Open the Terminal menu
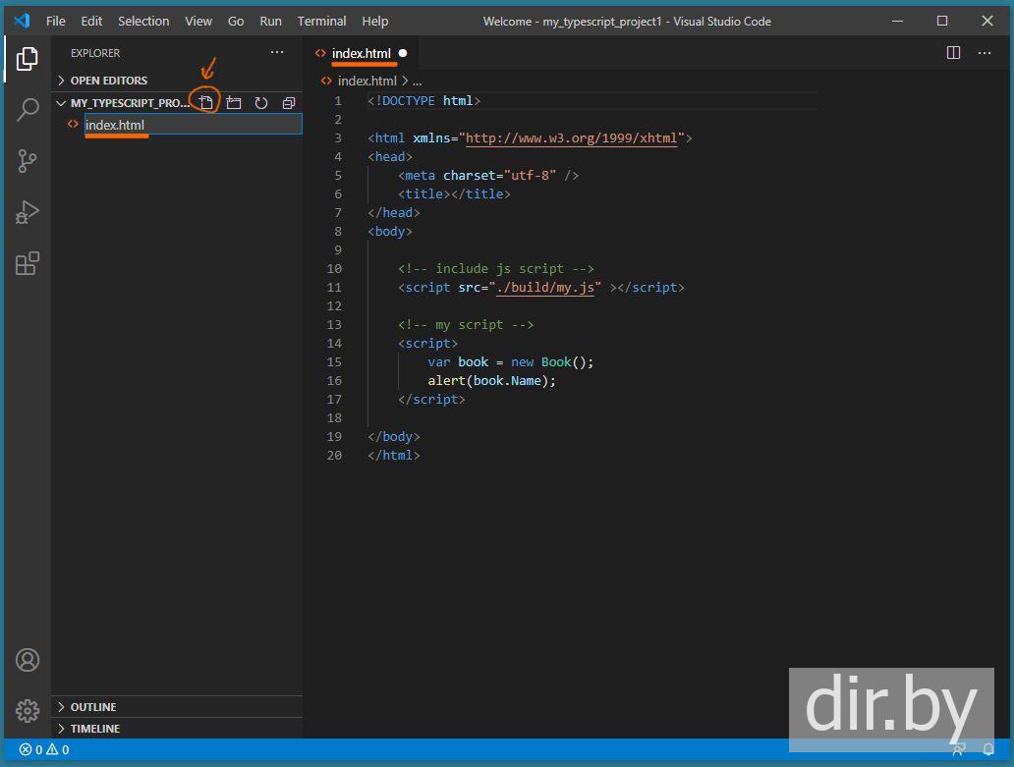 point(321,21)
